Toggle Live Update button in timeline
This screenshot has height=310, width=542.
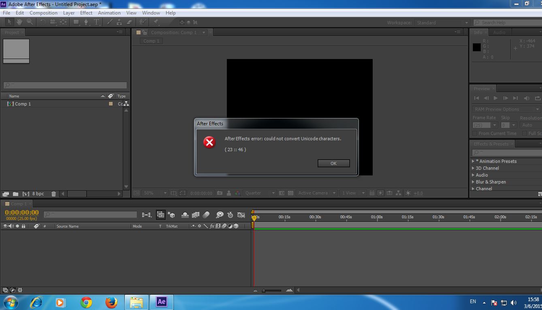(160, 215)
